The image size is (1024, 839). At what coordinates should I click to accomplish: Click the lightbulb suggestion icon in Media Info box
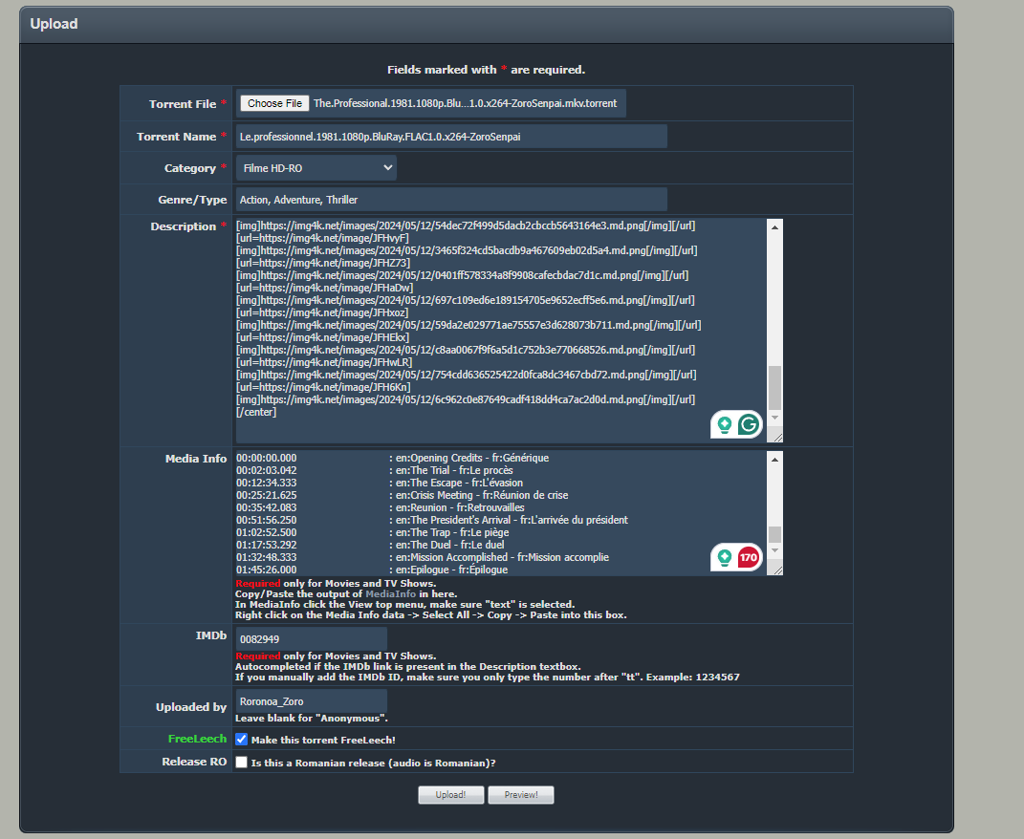click(x=725, y=557)
